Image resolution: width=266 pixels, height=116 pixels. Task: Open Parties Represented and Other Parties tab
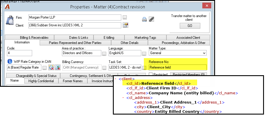(75, 43)
